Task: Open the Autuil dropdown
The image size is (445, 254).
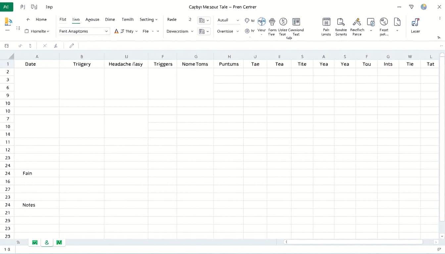Action: click(228, 20)
